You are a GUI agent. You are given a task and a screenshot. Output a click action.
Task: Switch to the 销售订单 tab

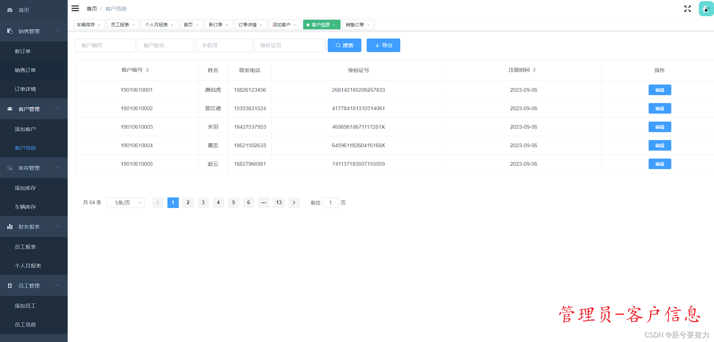pyautogui.click(x=355, y=24)
